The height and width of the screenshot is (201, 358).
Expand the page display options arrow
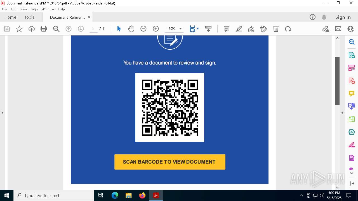tap(198, 29)
